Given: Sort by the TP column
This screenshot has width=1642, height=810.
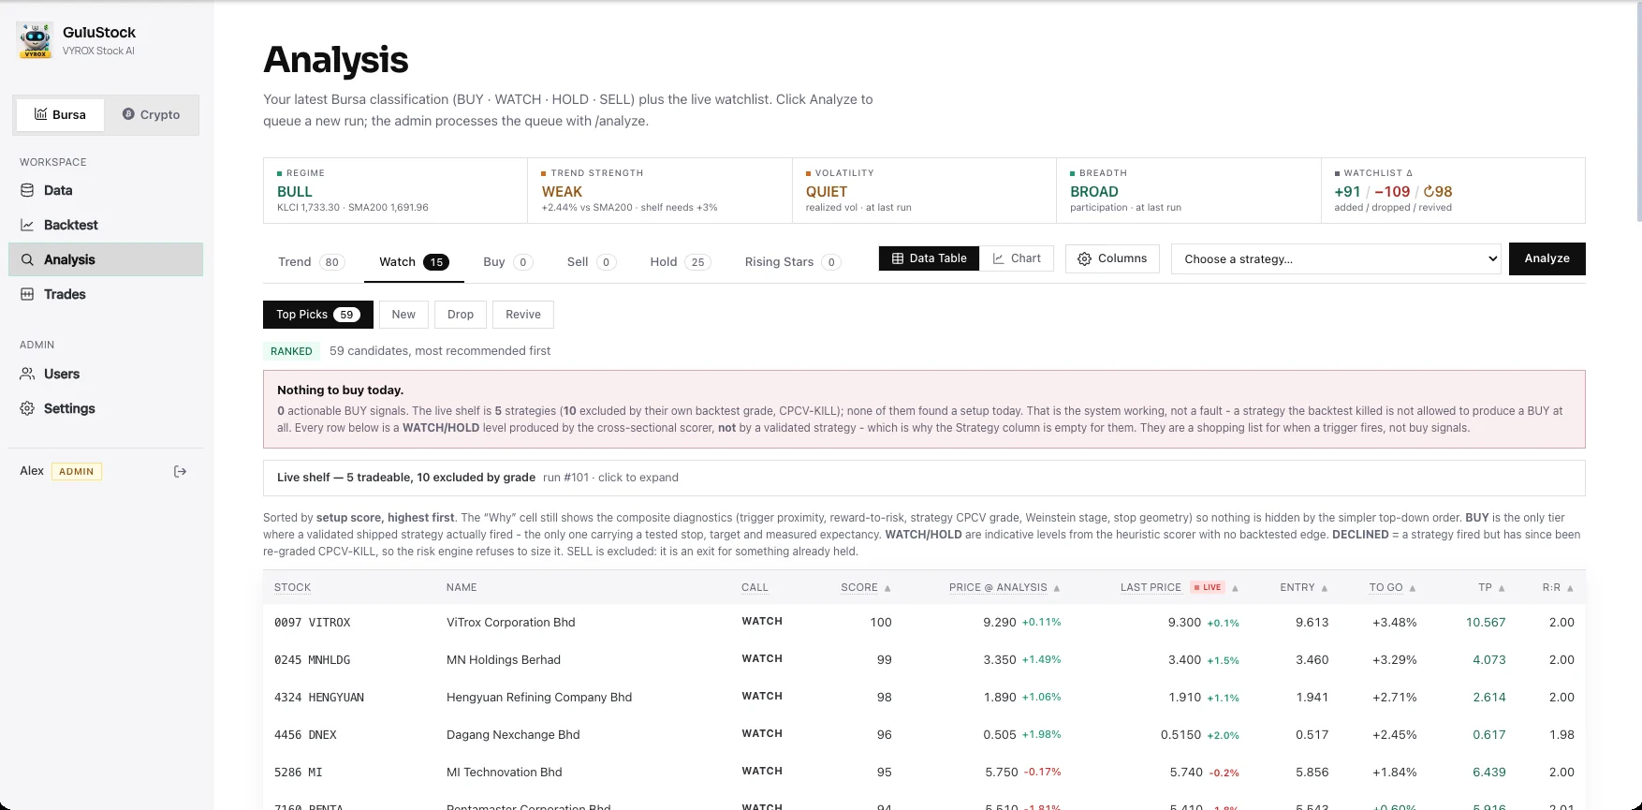Looking at the screenshot, I should coord(1491,587).
